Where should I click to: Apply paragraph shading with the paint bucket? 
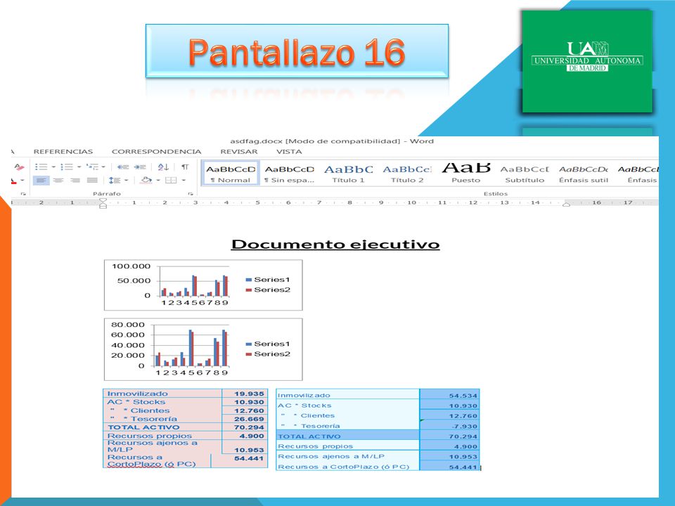[x=147, y=180]
